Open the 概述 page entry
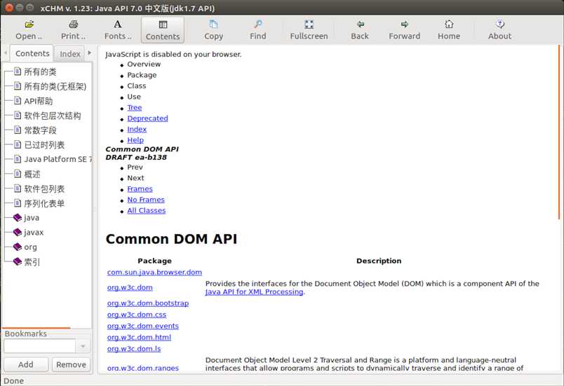 32,174
